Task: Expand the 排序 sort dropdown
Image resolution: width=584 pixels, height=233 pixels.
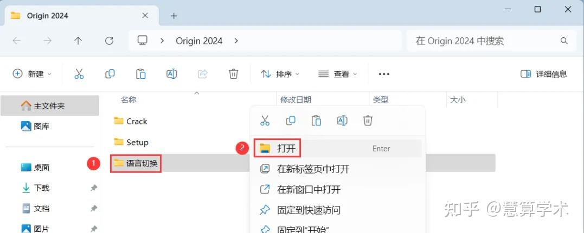Action: [x=280, y=74]
